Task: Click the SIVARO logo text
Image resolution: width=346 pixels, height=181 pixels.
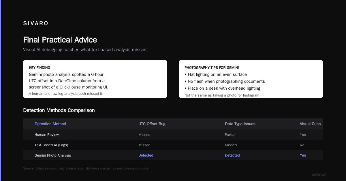Action: [36, 24]
